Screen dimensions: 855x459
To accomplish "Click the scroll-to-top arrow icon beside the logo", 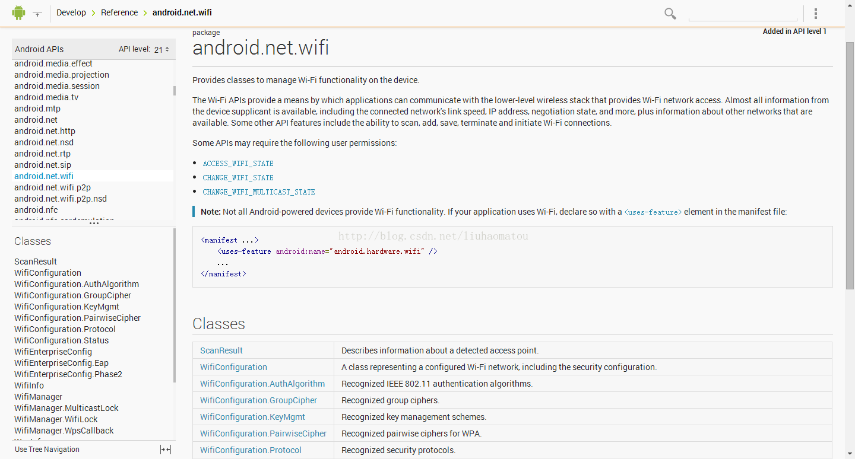I will (37, 13).
